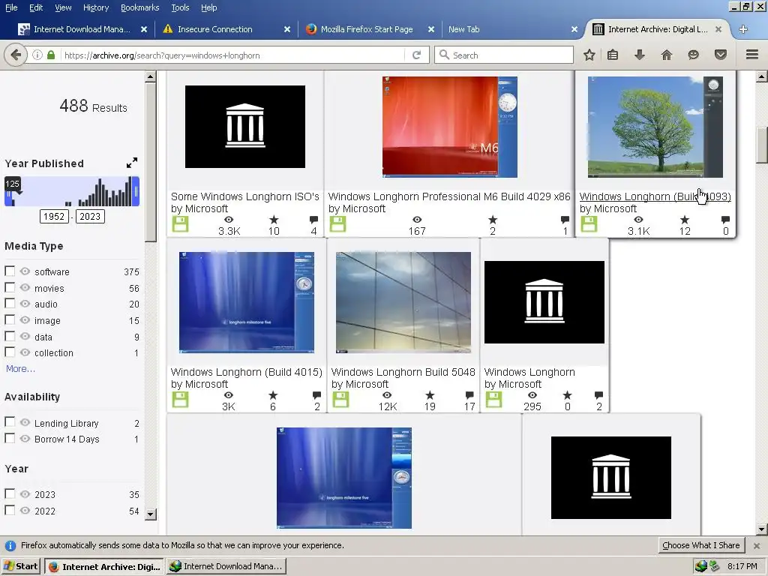Bookmark this page with the star icon
The image size is (768, 576).
[x=589, y=55]
